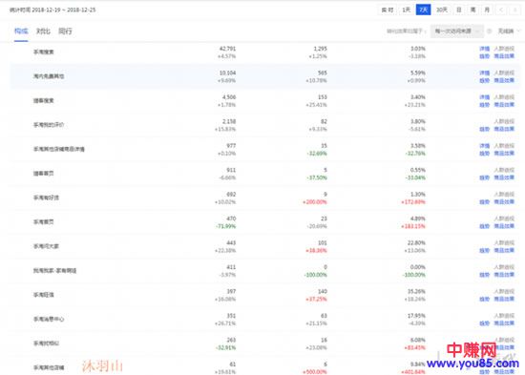This screenshot has width=525, height=375.
Task: Select the 实时 time range button
Action: 388,10
